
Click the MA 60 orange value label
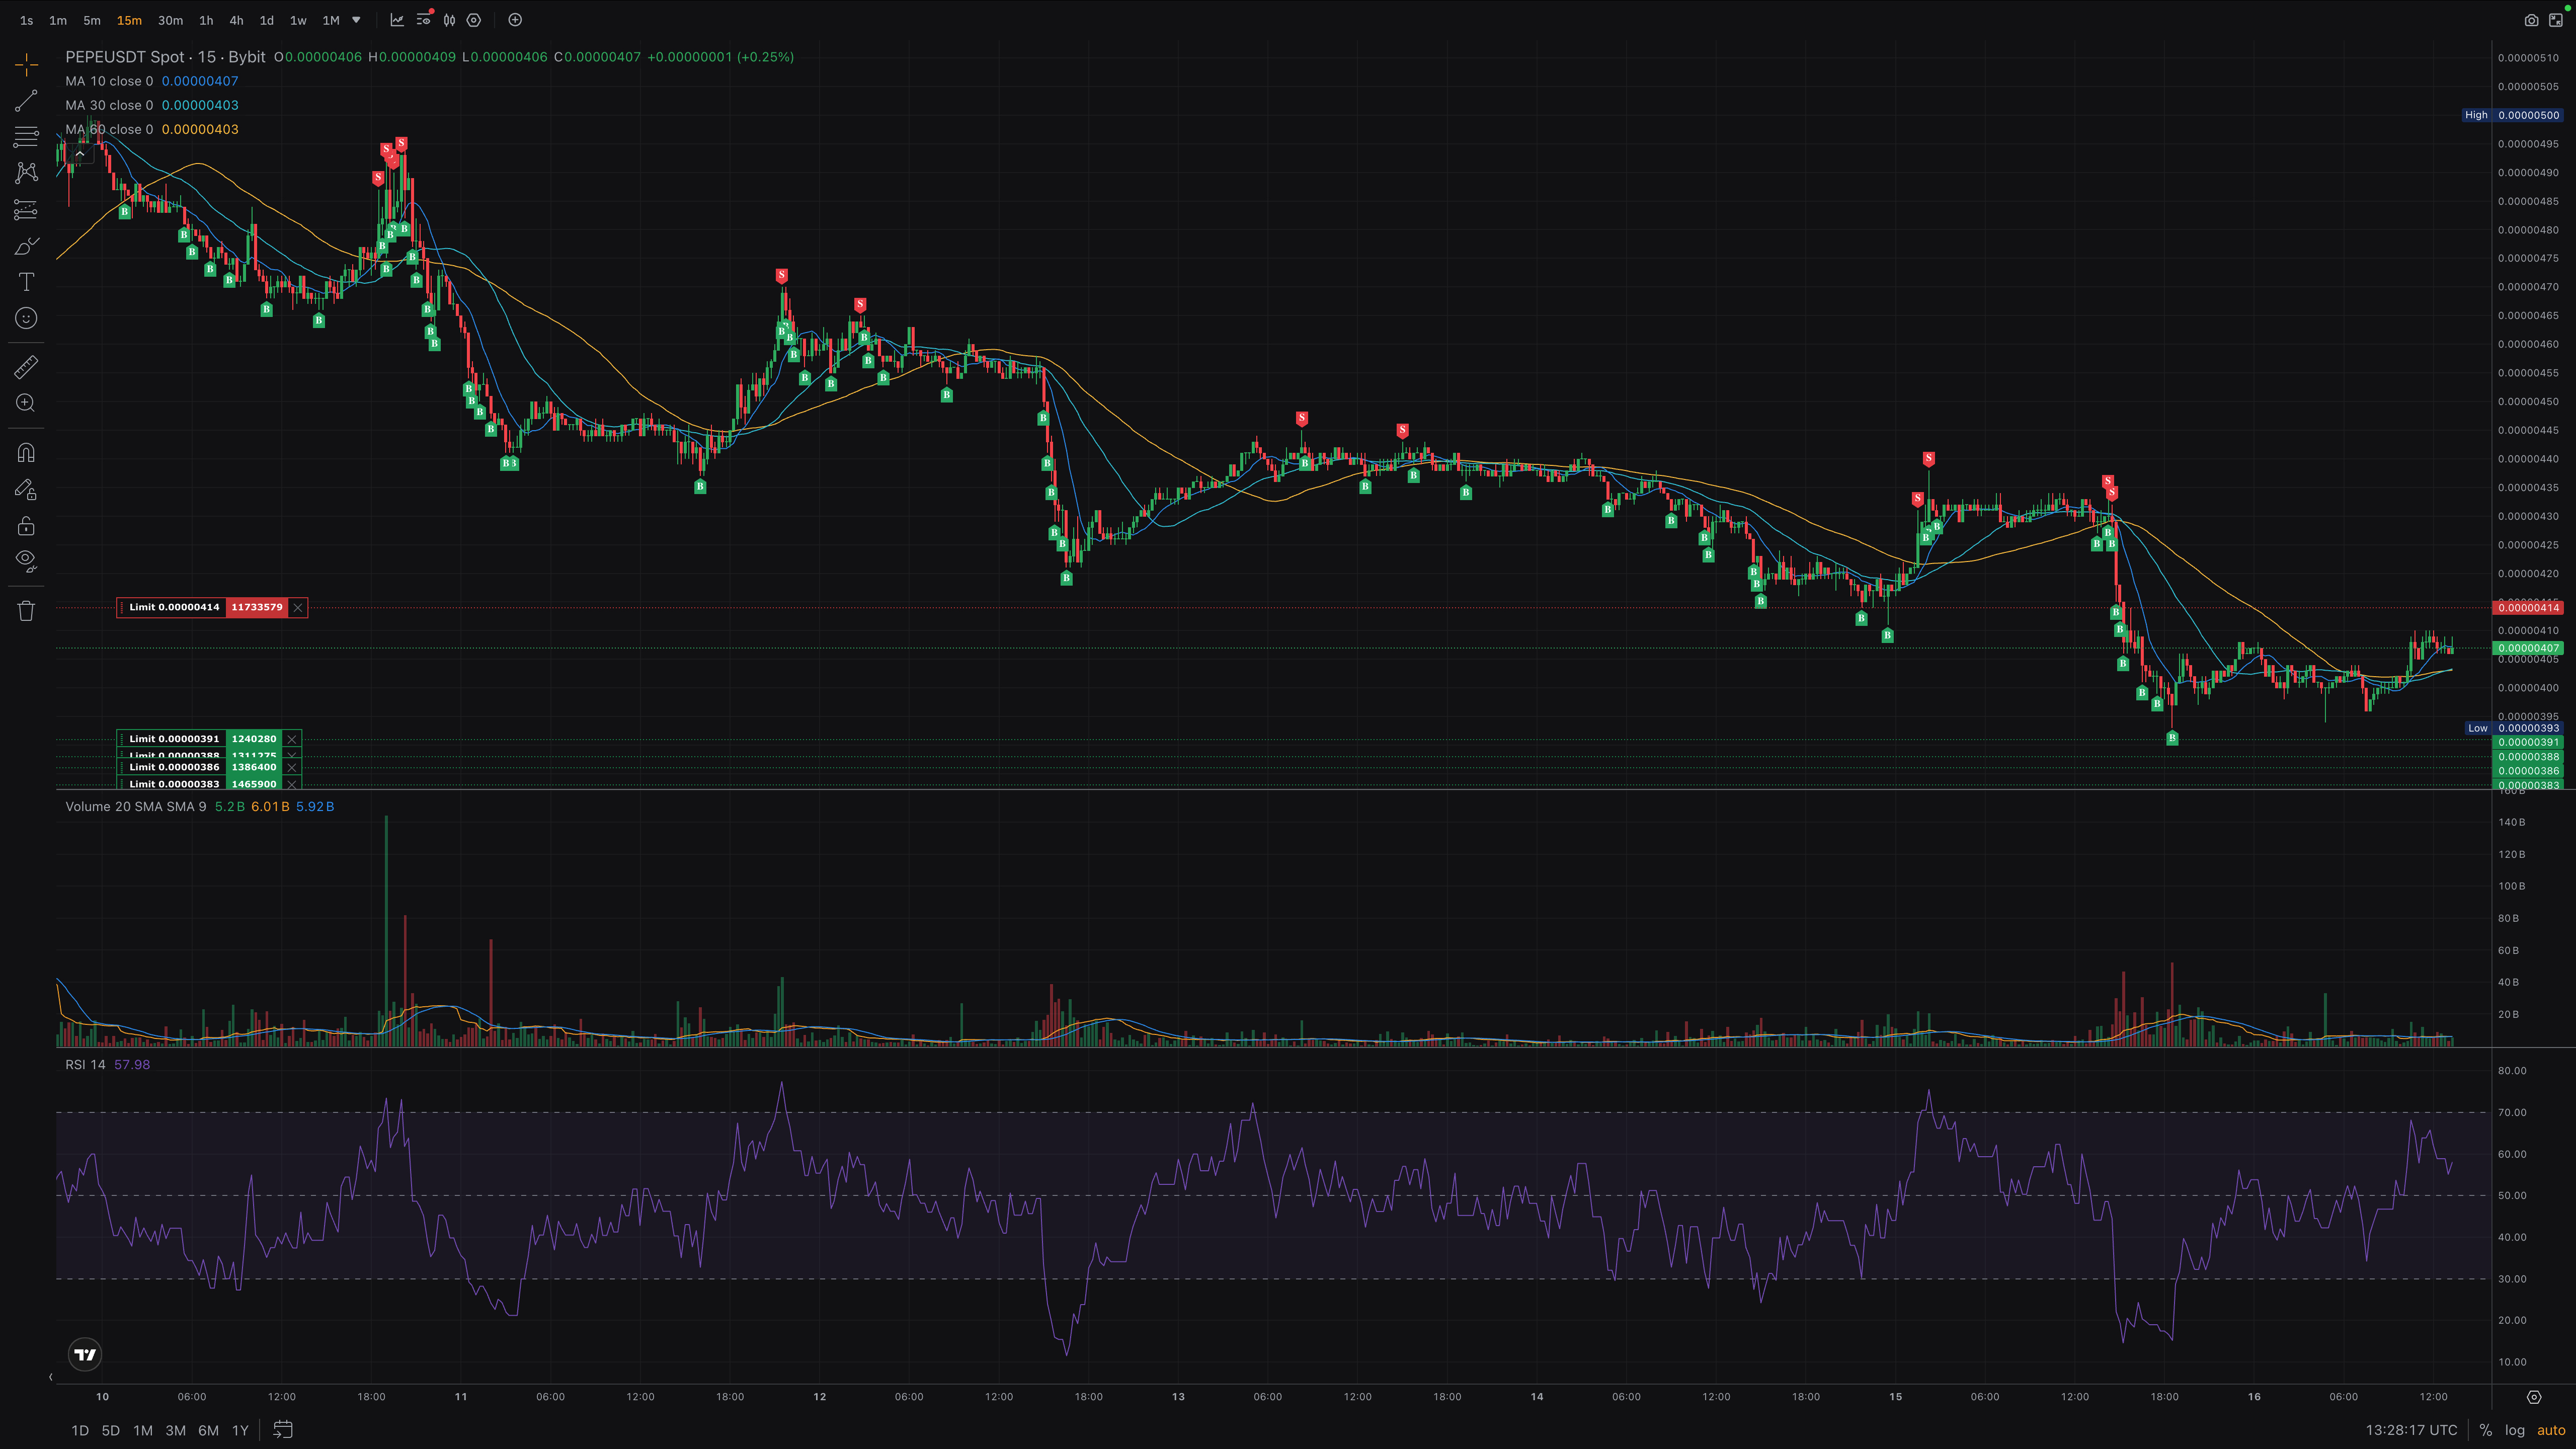pos(200,129)
